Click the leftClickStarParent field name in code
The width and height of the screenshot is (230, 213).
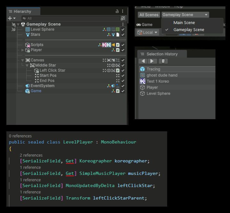(x=119, y=198)
